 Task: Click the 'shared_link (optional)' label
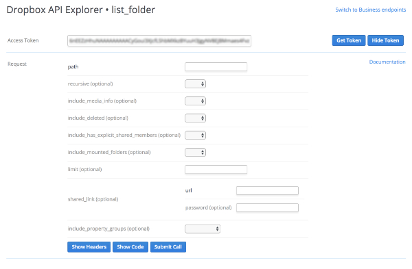click(x=93, y=199)
